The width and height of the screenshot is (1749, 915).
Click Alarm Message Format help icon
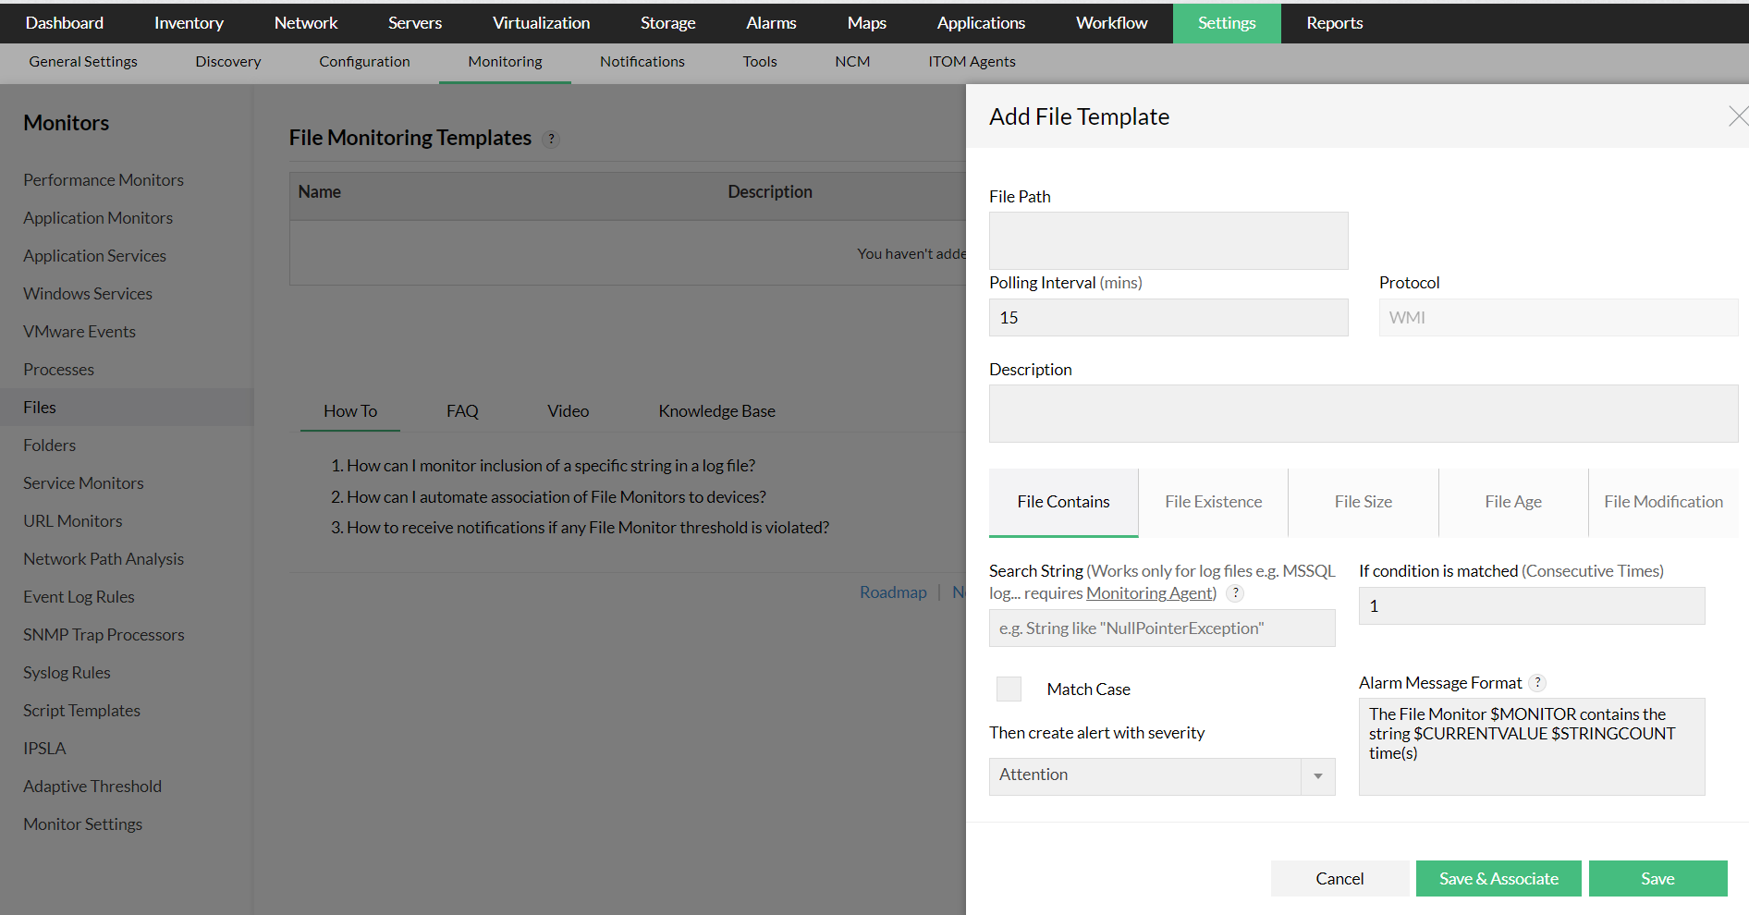pyautogui.click(x=1537, y=683)
